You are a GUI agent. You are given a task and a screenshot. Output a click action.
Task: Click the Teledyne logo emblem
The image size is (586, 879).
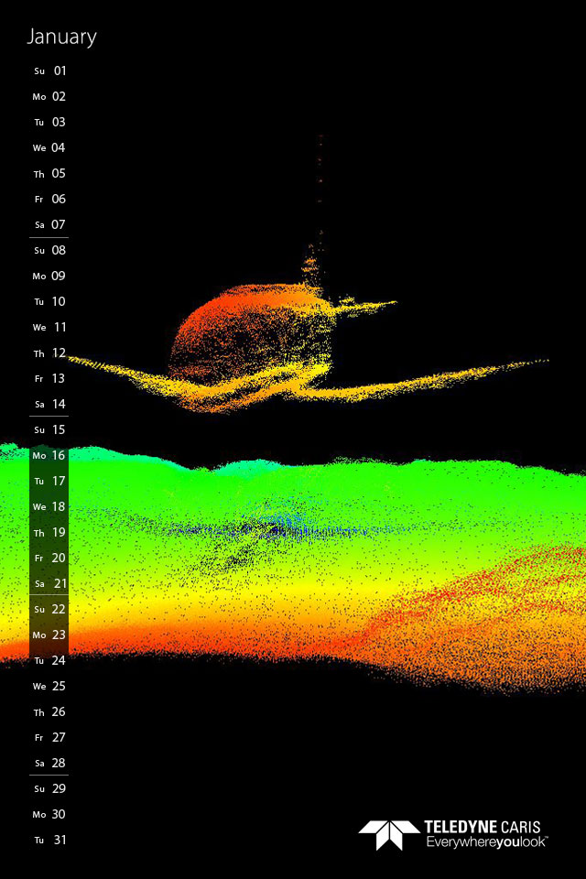tap(389, 835)
